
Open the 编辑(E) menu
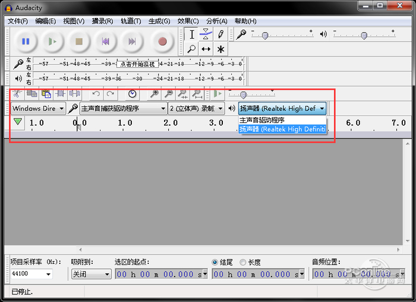[x=45, y=21]
